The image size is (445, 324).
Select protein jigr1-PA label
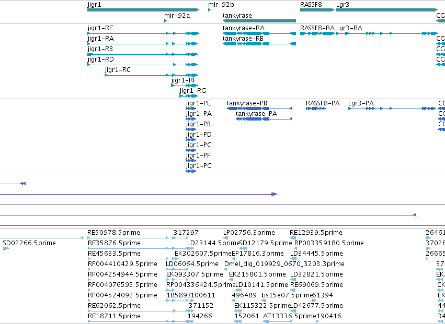pos(199,114)
